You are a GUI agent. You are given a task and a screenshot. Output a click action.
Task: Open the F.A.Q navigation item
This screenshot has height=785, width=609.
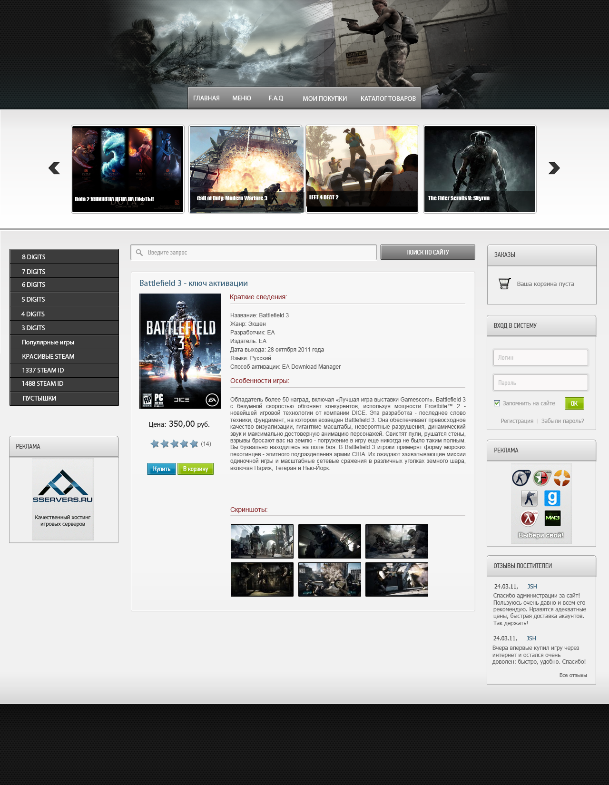[x=276, y=98]
